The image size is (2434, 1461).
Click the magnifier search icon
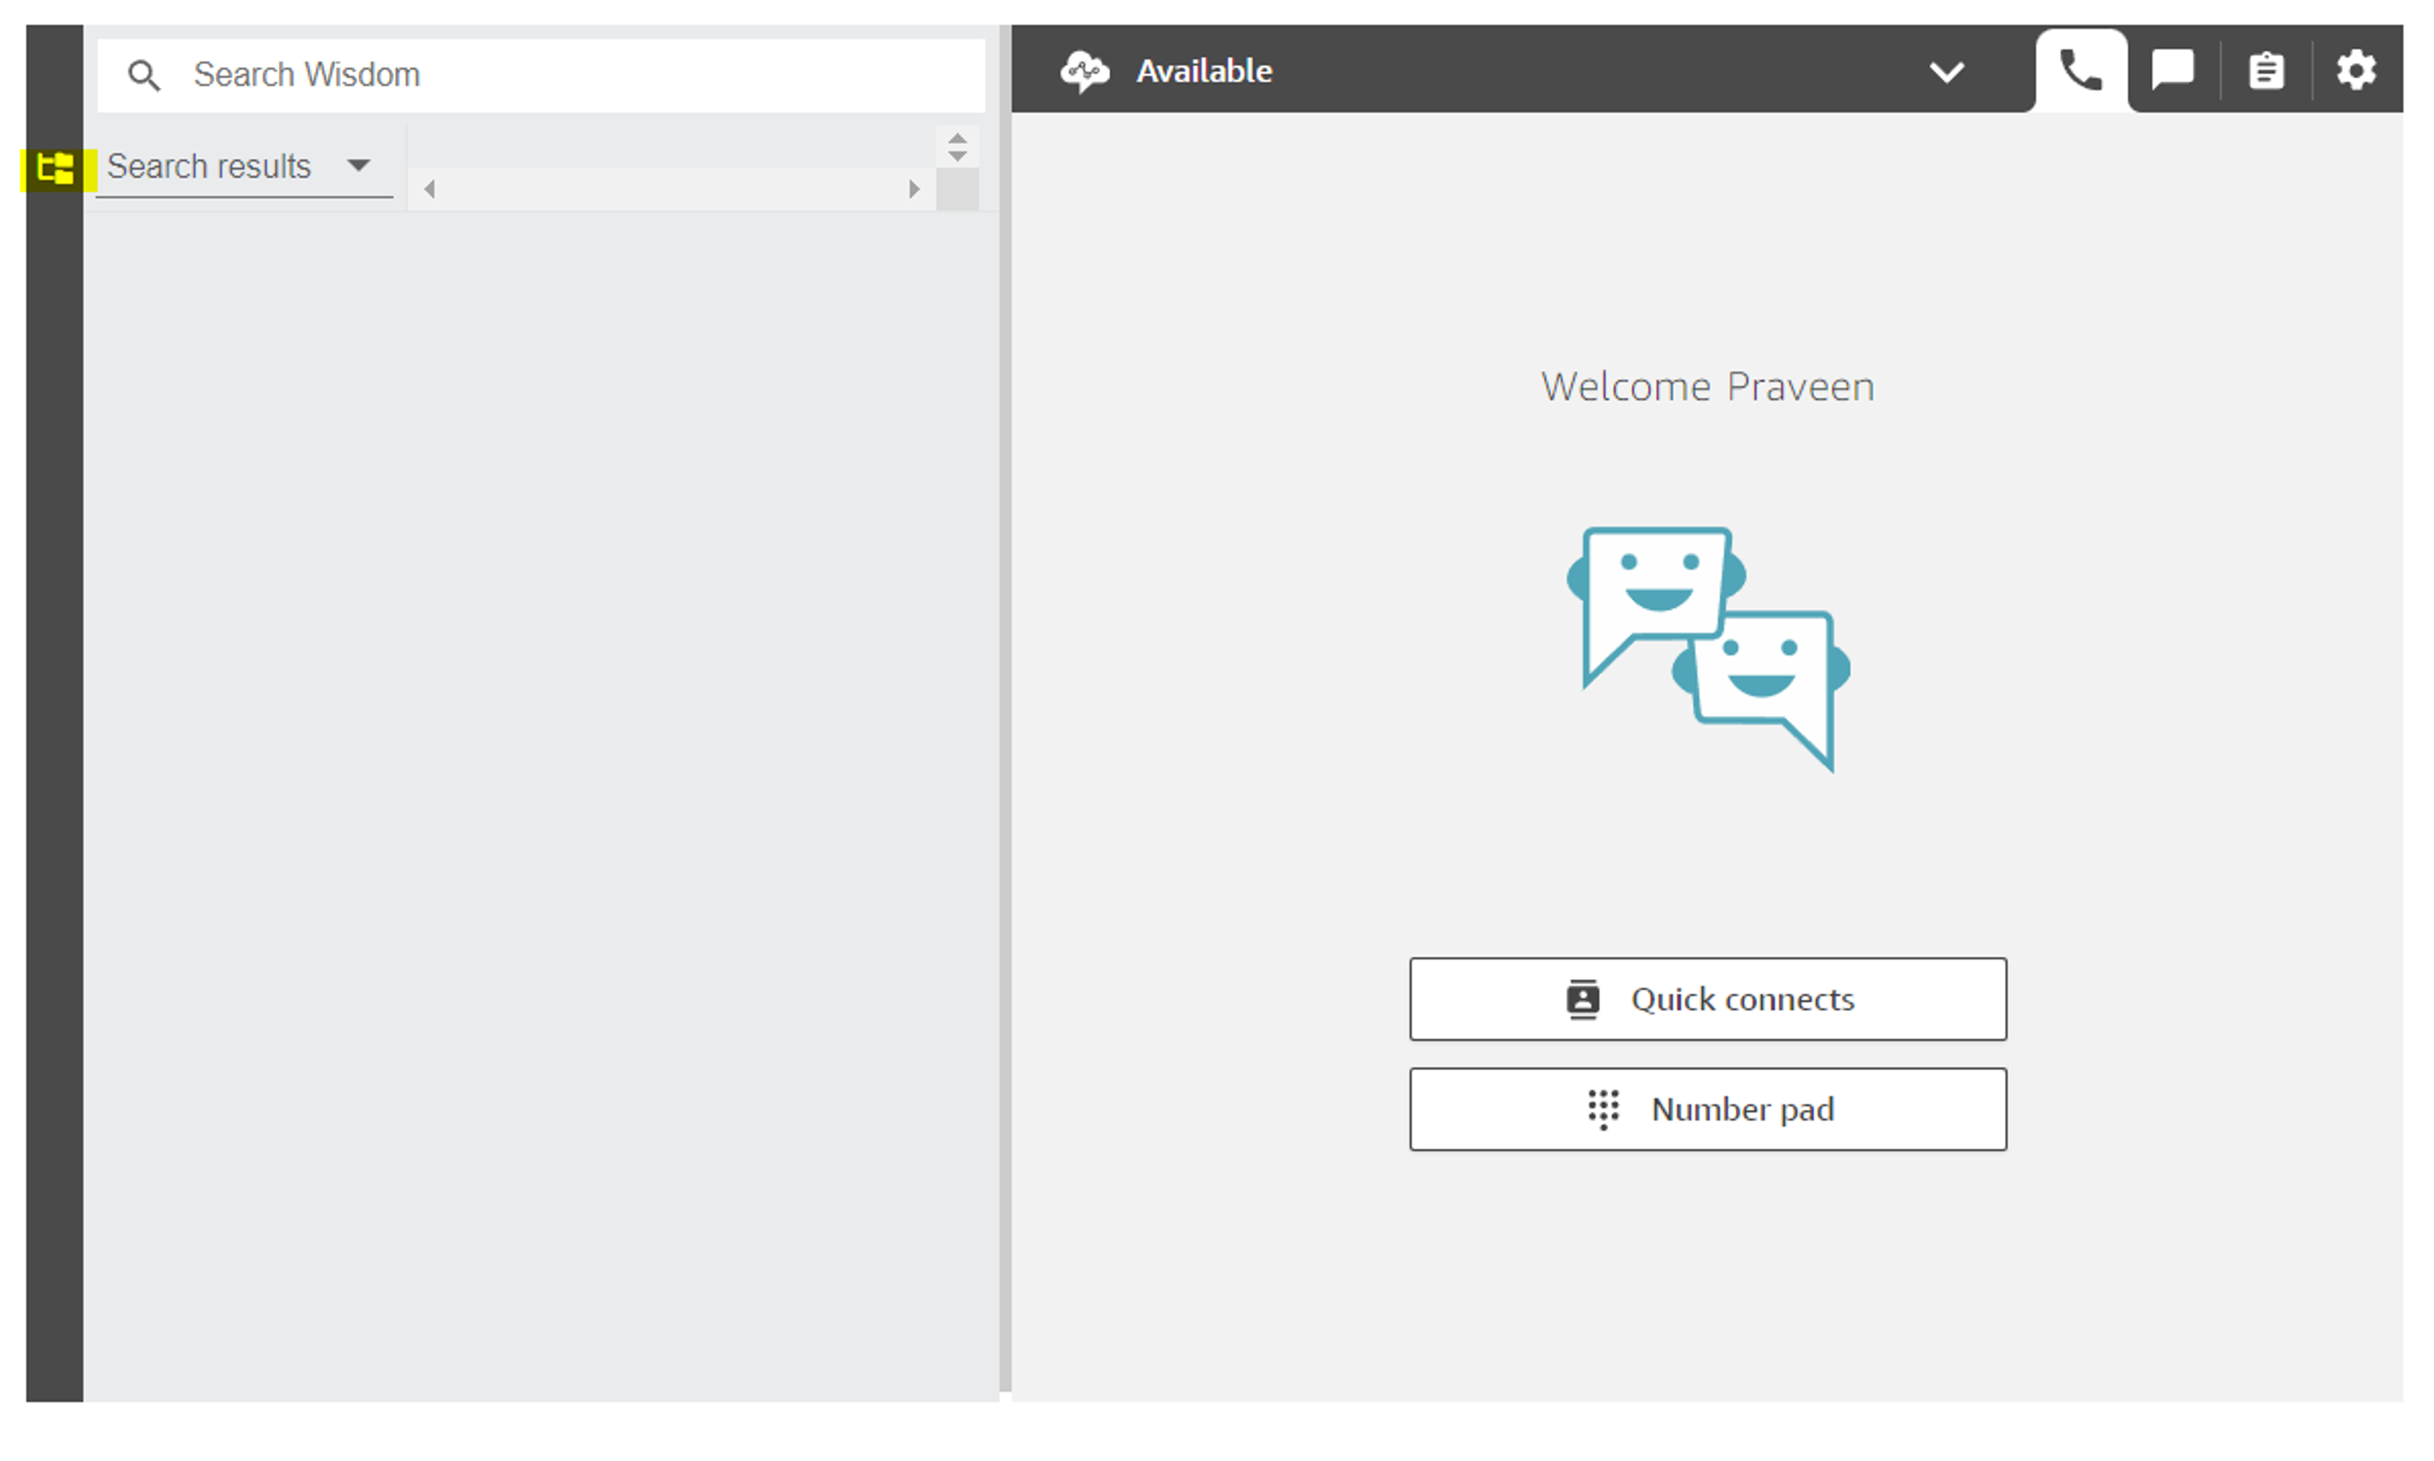144,76
